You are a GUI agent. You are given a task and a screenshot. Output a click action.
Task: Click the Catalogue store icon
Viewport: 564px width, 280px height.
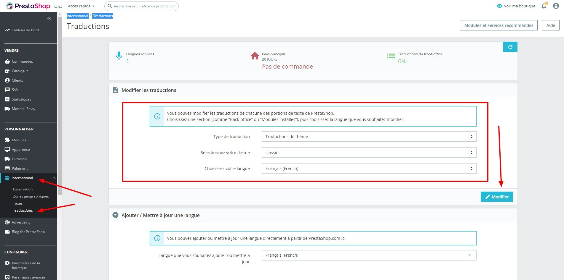7,71
